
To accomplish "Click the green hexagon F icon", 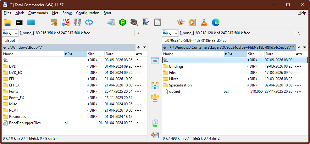I will pos(123,23).
